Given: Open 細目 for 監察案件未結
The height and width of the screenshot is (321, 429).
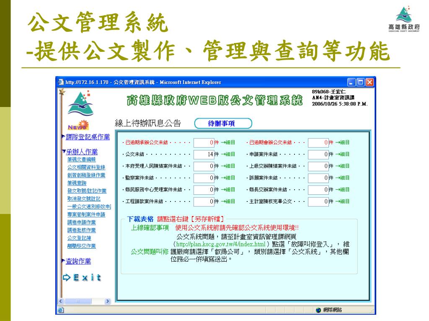Looking at the screenshot, I should [x=228, y=178].
